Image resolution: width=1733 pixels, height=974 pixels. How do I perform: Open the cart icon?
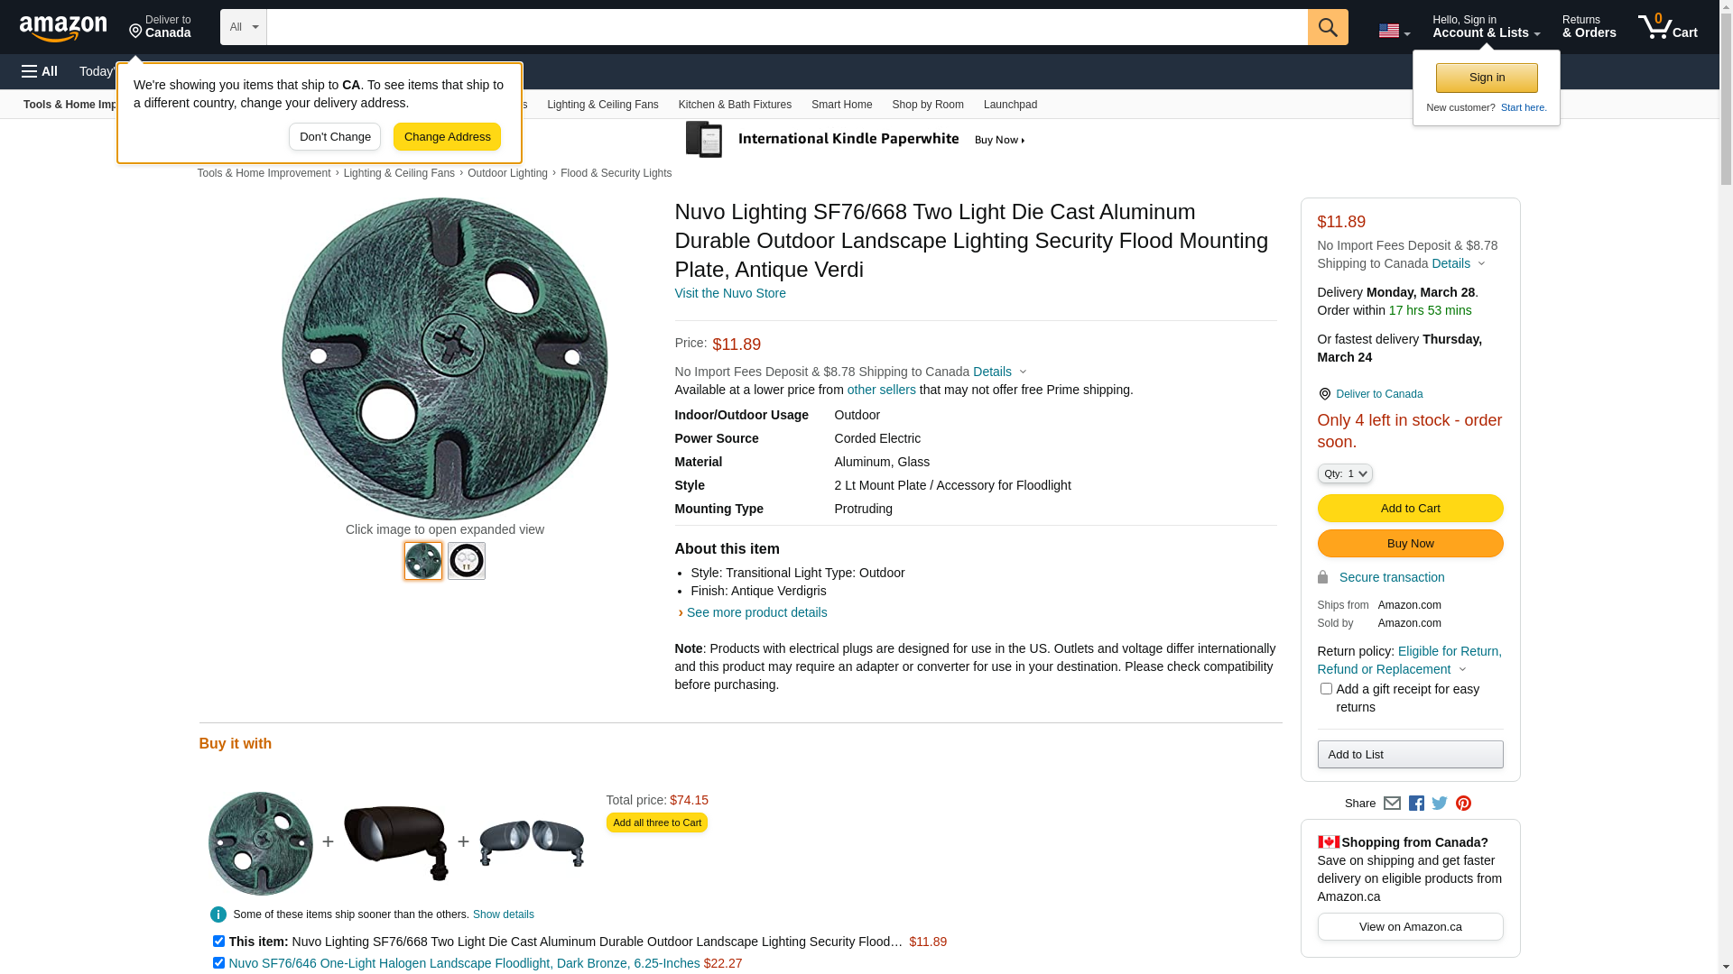(1667, 27)
